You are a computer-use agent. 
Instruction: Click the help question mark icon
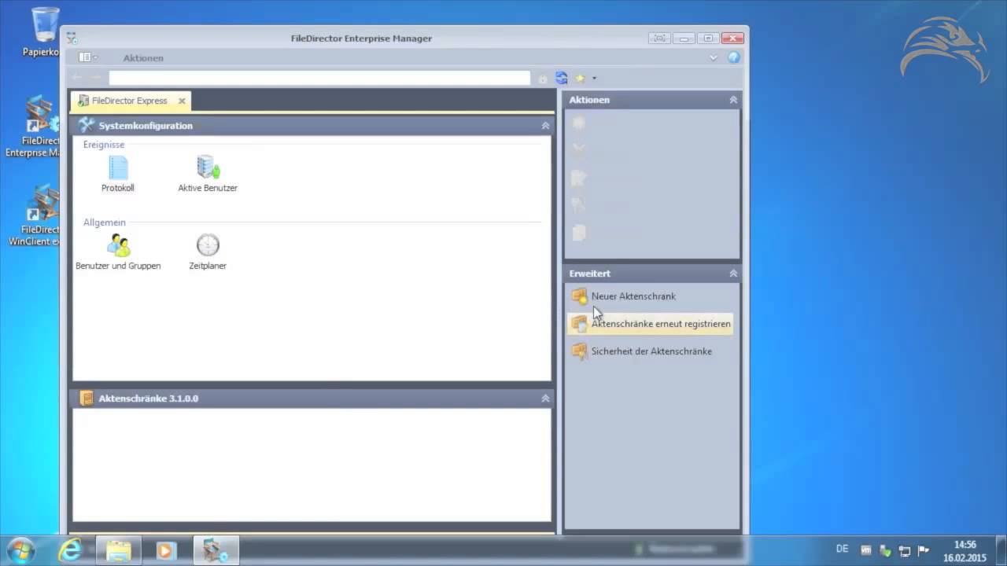coord(734,57)
